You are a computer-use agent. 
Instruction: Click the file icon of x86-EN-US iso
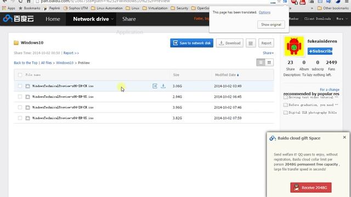click(27, 97)
